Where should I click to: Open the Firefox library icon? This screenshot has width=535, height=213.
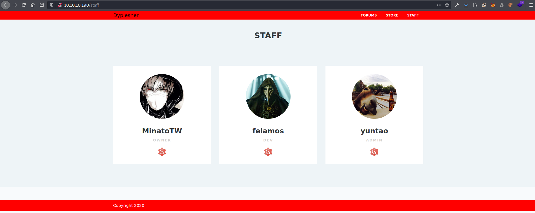coord(475,5)
